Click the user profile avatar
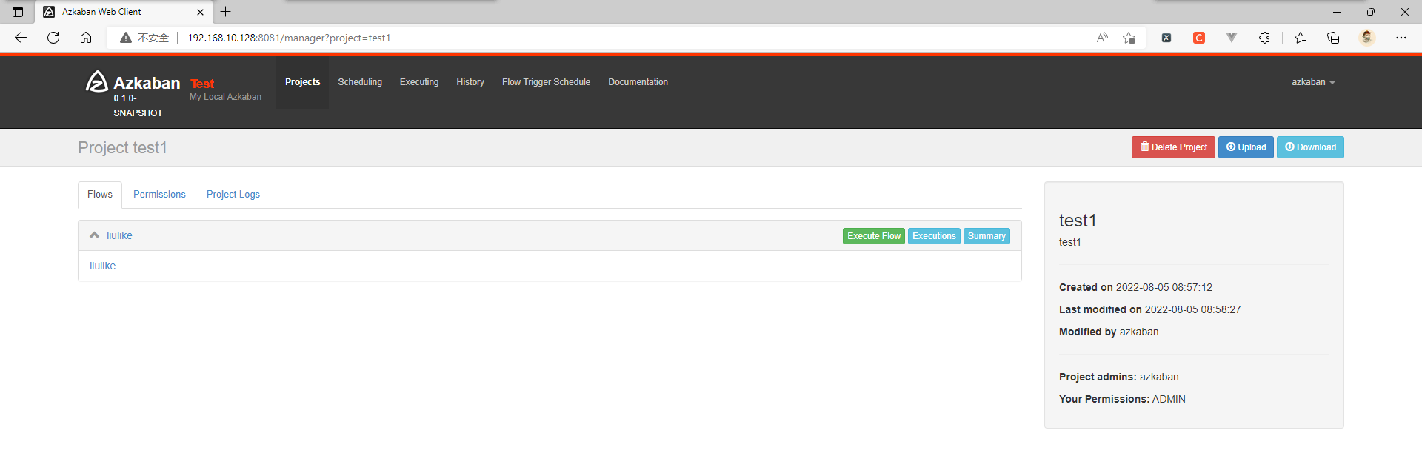Screen dimensions: 1422x470 click(1367, 37)
